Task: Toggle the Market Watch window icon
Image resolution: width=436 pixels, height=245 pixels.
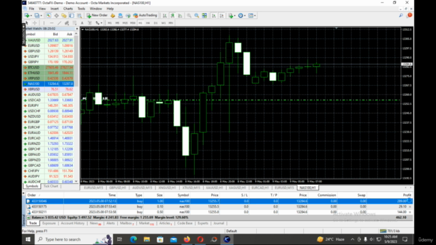Action: (x=48, y=16)
